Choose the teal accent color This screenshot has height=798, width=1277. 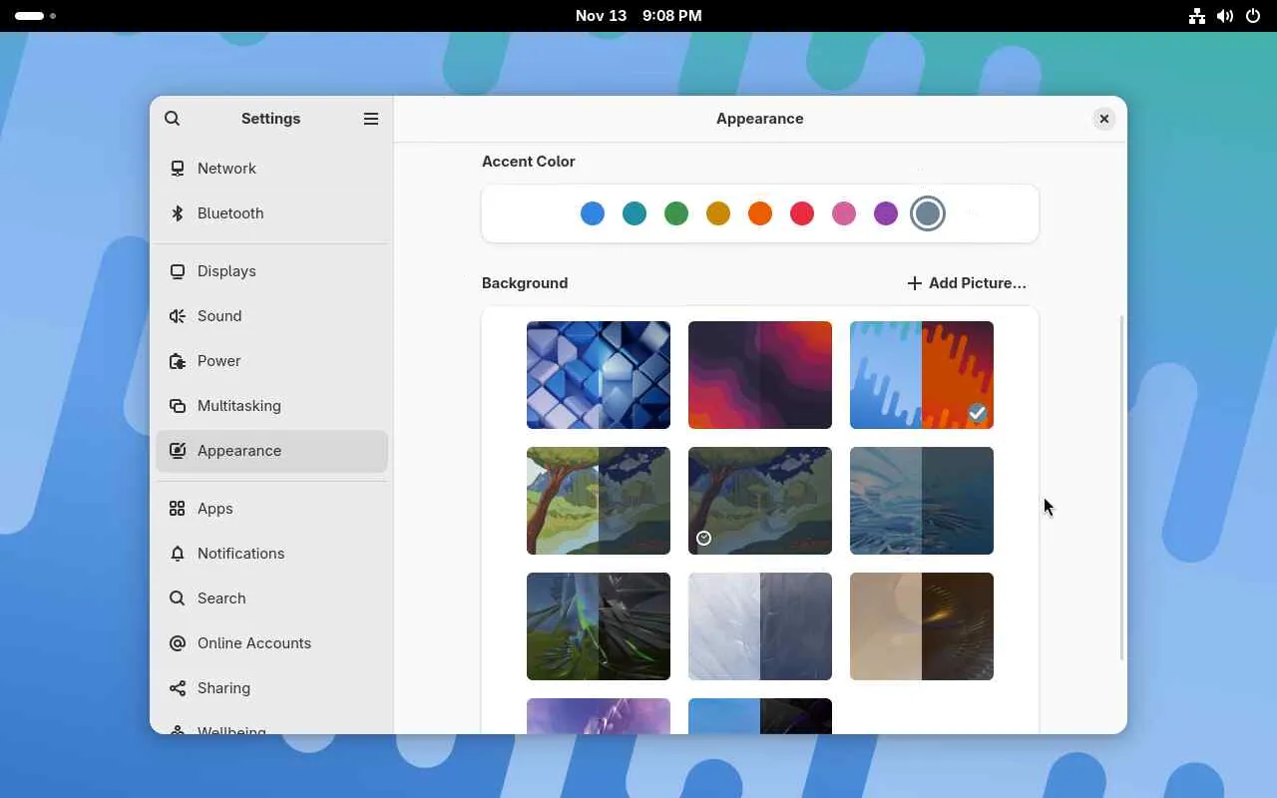(x=635, y=213)
